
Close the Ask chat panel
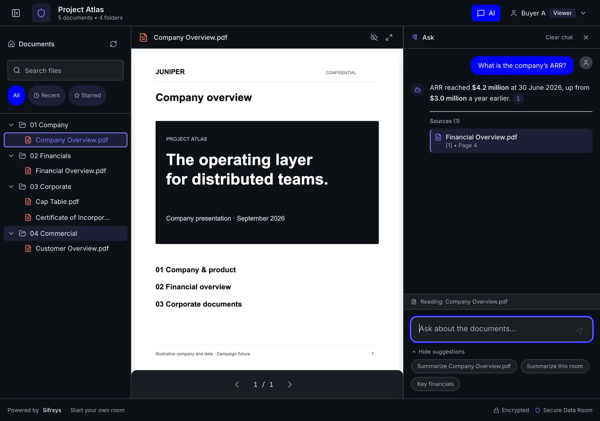coord(586,38)
